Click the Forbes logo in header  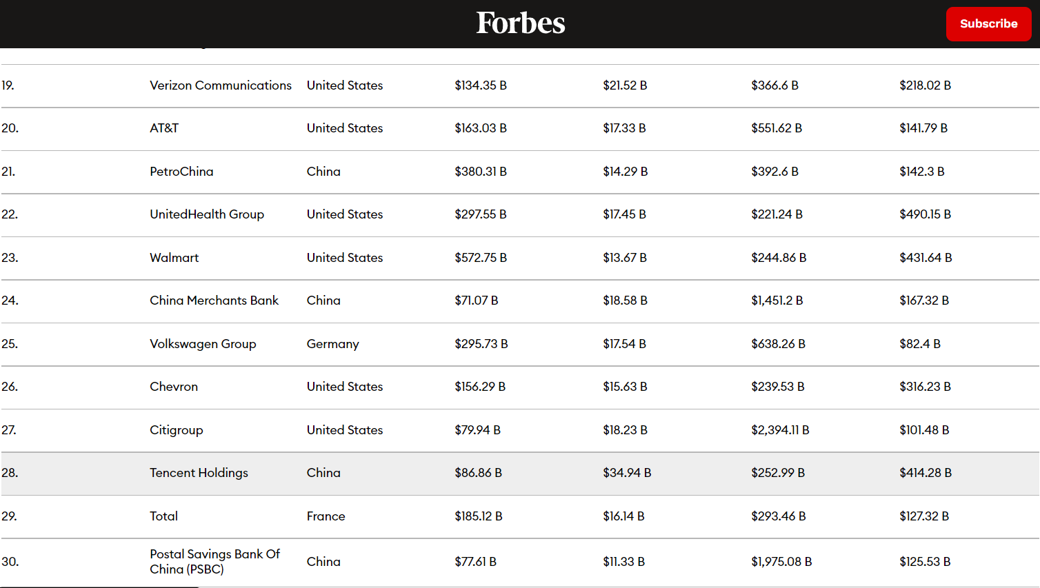click(521, 23)
